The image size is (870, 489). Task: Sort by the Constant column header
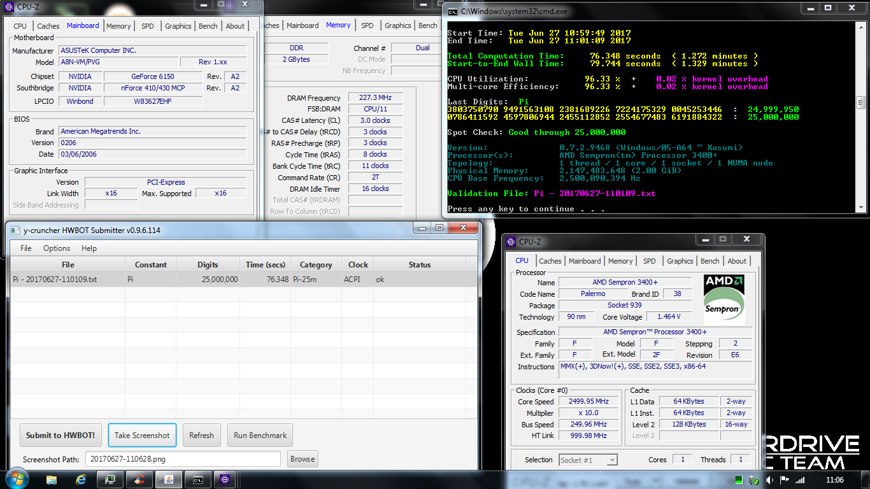pyautogui.click(x=151, y=264)
